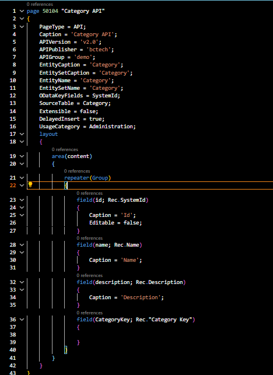Collapse the fold chevron on line 33
The width and height of the screenshot is (273, 375).
coord(22,290)
